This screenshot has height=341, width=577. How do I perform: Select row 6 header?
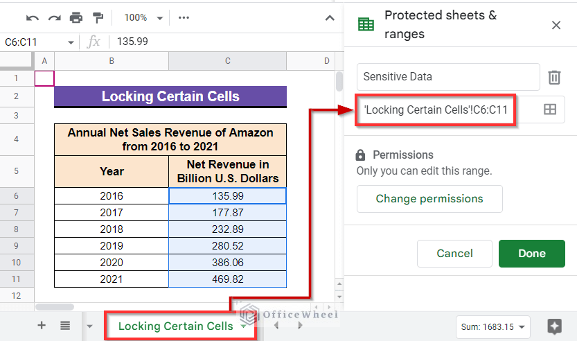(17, 196)
